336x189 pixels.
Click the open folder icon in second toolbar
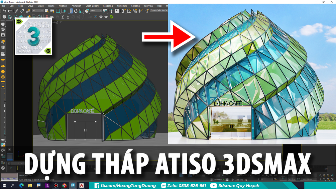pos(52,17)
